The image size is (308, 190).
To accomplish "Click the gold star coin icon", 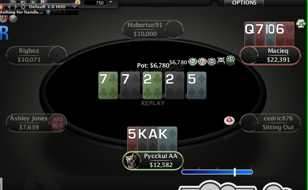I will click(78, 2).
